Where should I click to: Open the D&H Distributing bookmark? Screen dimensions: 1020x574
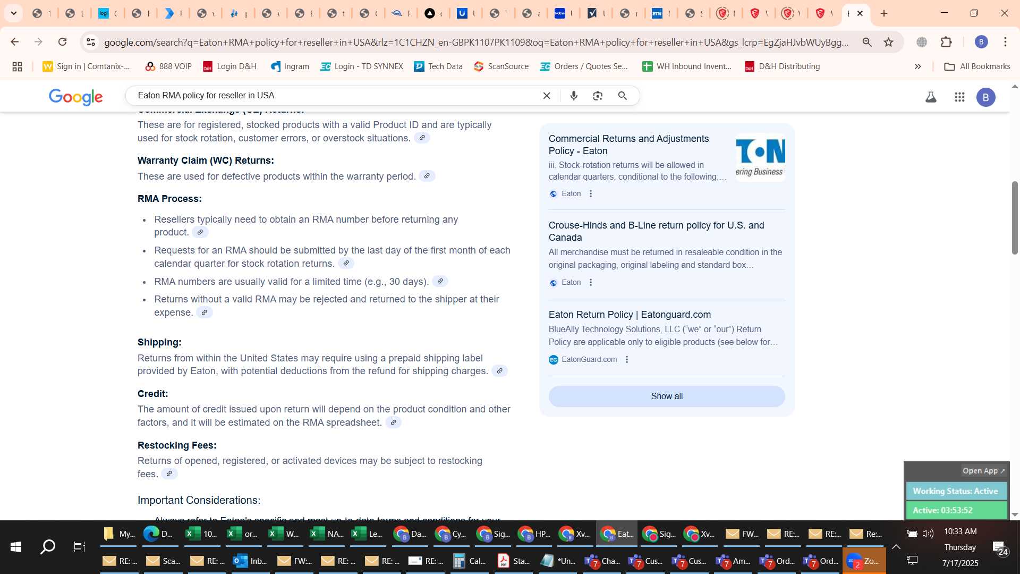coord(782,66)
